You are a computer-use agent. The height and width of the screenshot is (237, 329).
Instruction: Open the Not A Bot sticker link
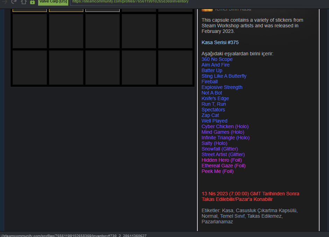point(212,93)
